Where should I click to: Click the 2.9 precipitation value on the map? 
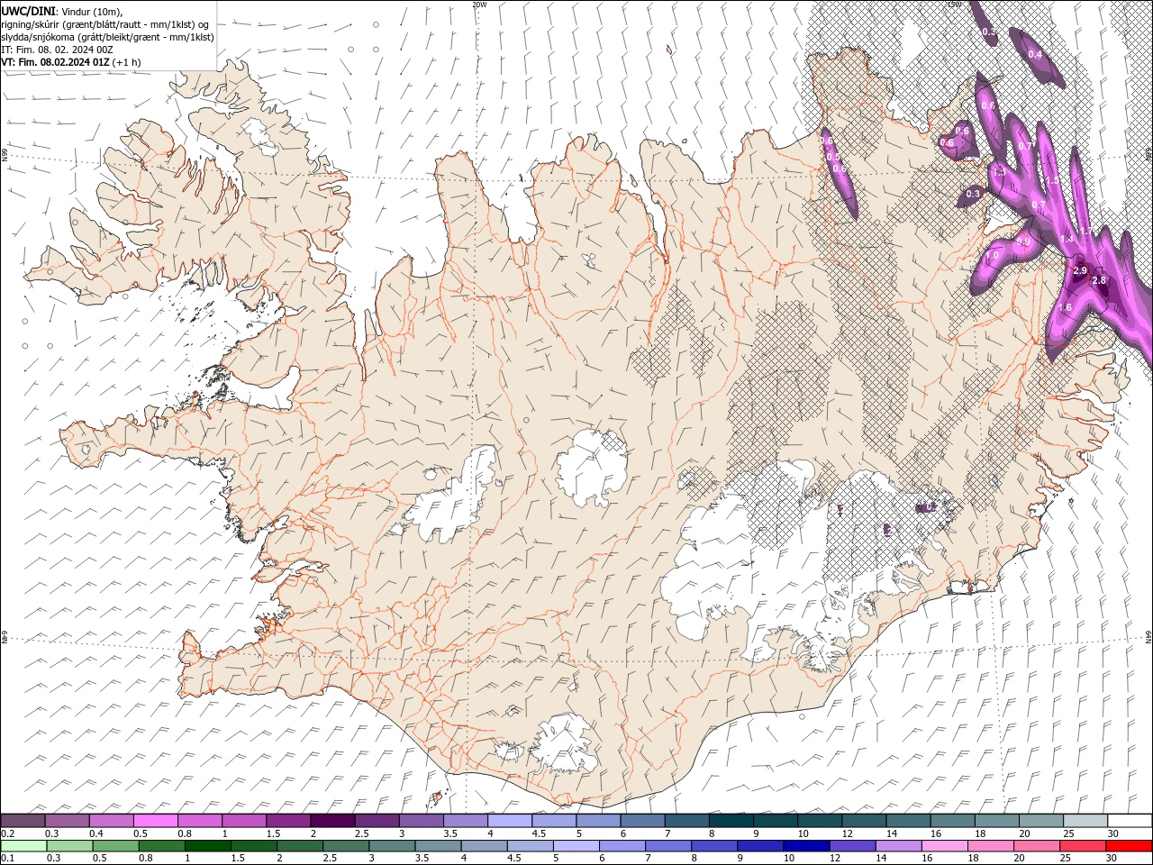[x=1082, y=271]
